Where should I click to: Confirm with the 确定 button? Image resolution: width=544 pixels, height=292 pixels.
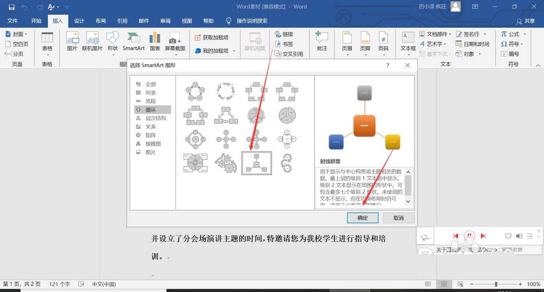tap(362, 218)
